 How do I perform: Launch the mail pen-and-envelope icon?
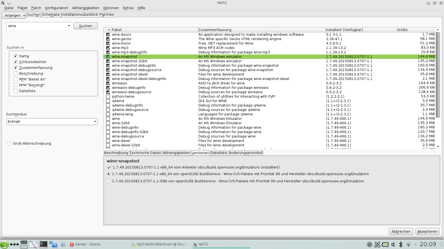pyautogui.click(x=34, y=244)
